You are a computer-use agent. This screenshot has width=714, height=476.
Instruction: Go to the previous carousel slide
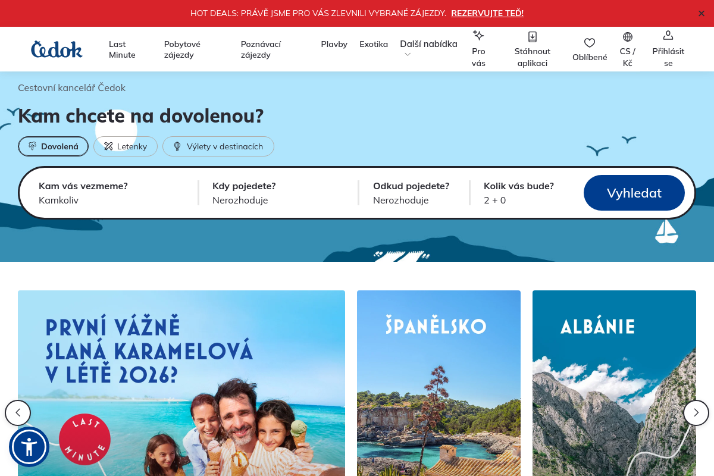click(x=18, y=412)
